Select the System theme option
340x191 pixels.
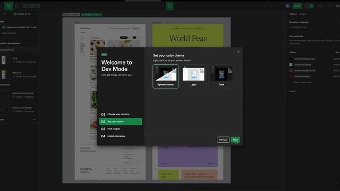(165, 76)
